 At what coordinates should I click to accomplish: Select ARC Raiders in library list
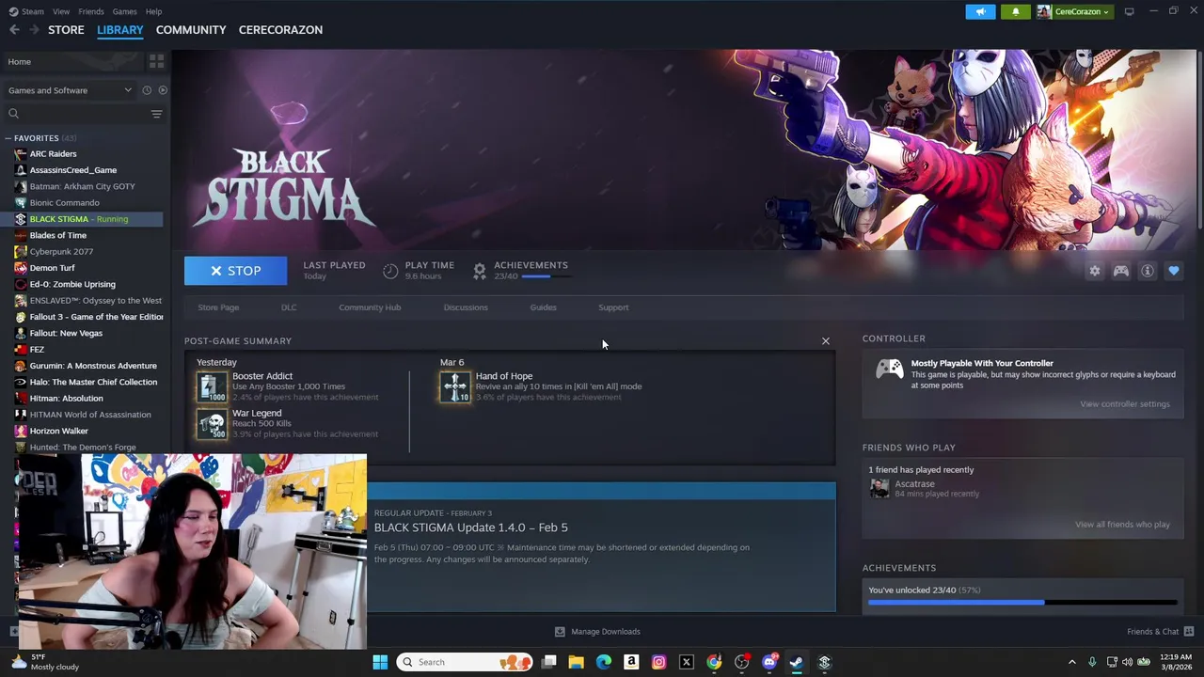53,154
